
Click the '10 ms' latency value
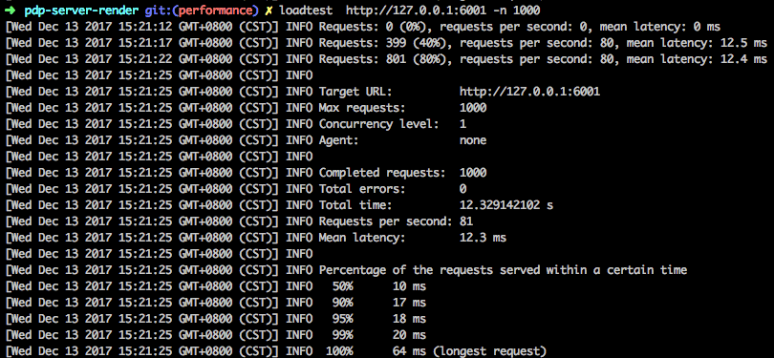tap(409, 286)
